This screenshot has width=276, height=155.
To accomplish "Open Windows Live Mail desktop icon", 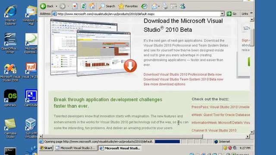I will pyautogui.click(x=31, y=15).
